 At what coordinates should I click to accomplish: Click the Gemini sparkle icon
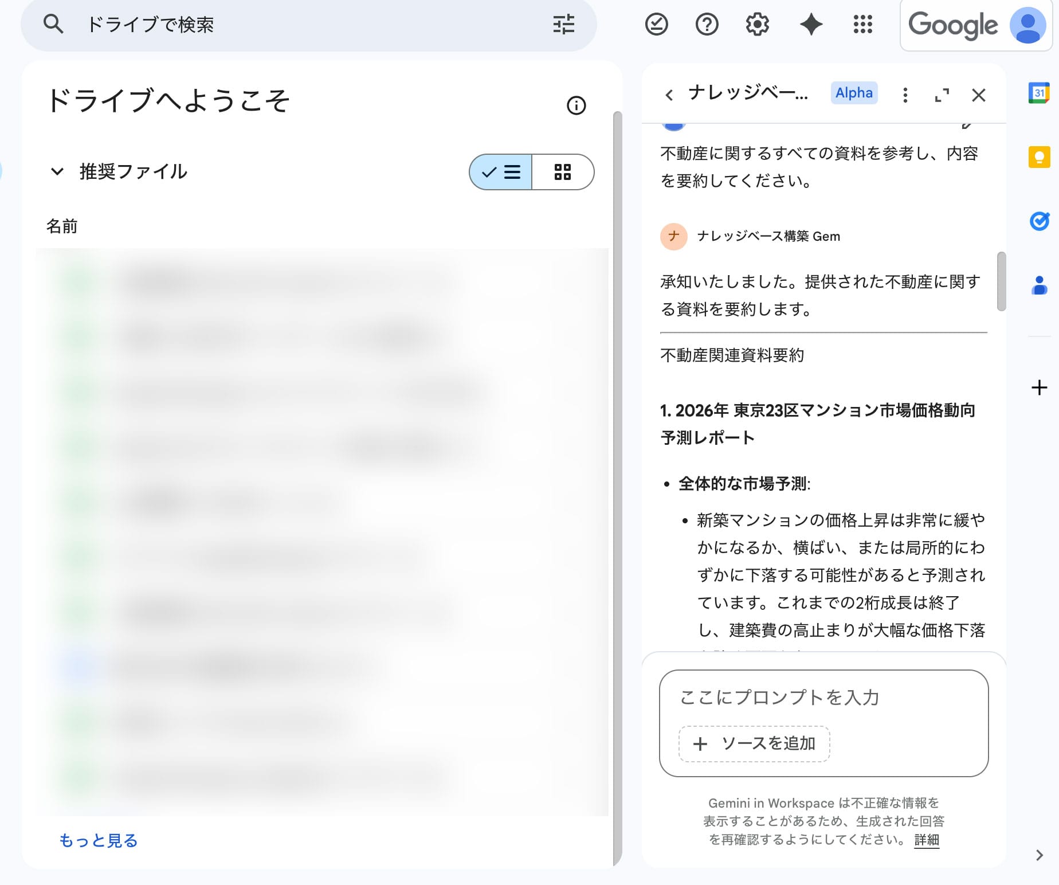tap(811, 25)
